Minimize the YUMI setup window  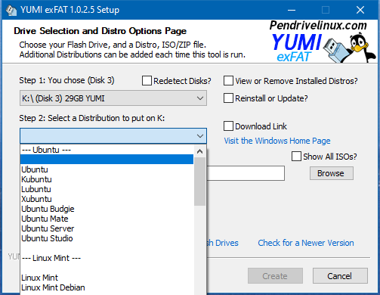pyautogui.click(x=292, y=10)
